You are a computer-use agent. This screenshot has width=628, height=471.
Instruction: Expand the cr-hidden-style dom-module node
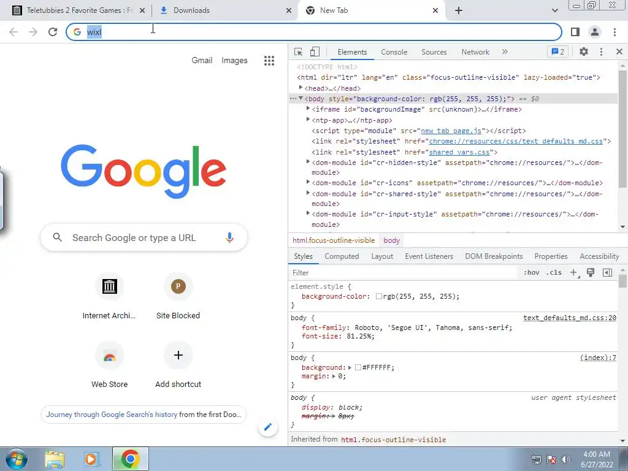[308, 162]
